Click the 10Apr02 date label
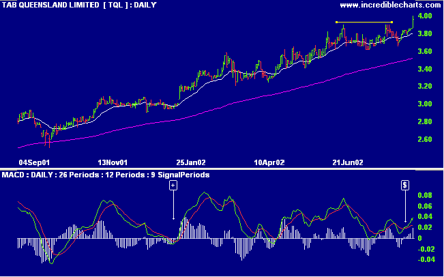 pos(269,162)
